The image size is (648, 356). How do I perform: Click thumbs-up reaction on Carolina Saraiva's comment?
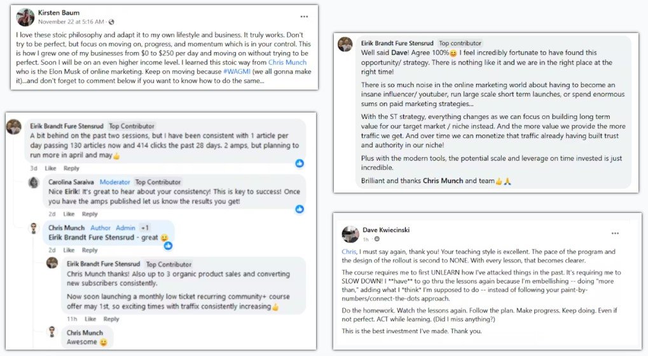click(299, 209)
